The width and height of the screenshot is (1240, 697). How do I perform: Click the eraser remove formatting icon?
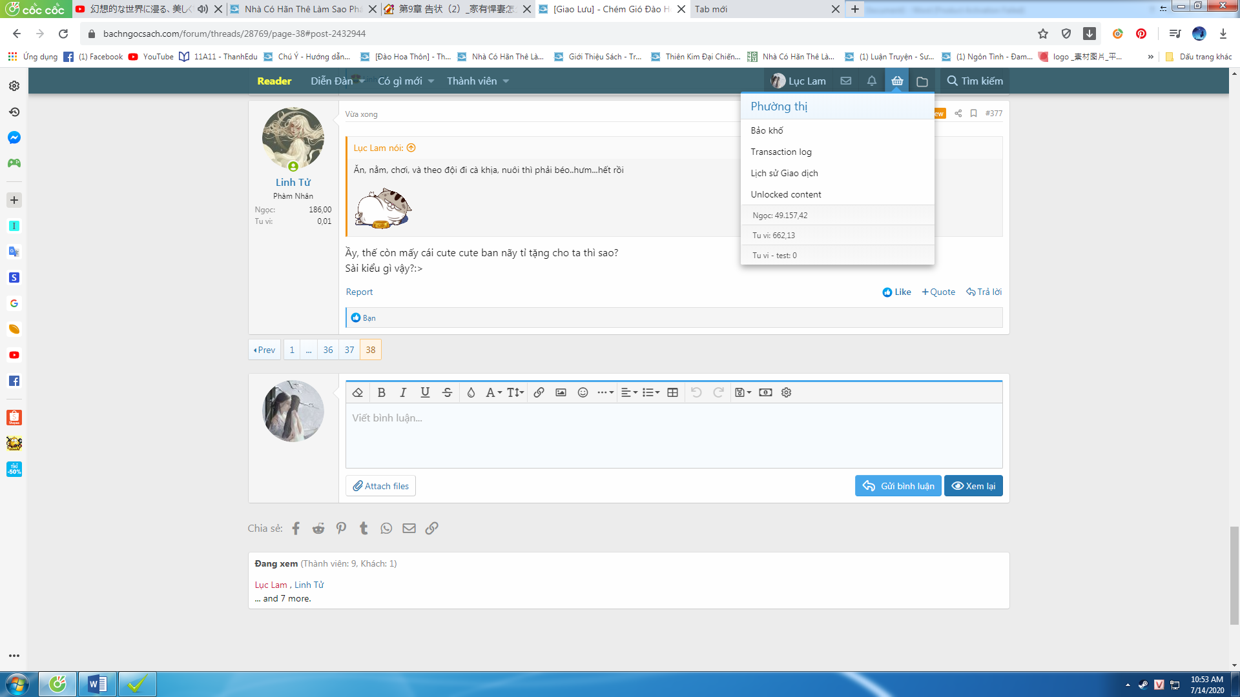click(x=358, y=392)
